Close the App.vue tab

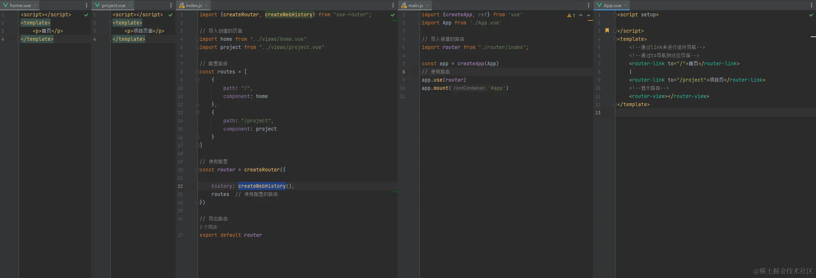[625, 5]
